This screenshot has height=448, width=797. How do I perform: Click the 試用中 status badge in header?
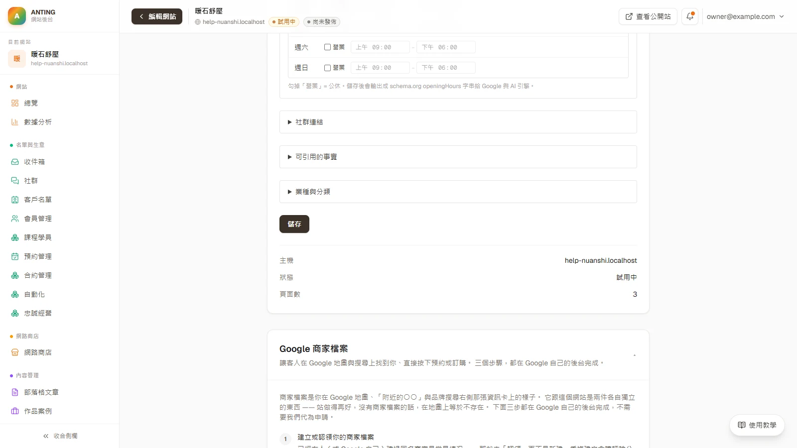(284, 22)
